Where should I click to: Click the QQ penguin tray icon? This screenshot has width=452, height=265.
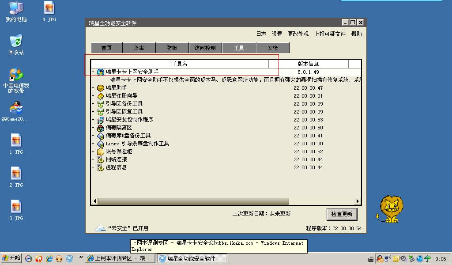pos(380,259)
